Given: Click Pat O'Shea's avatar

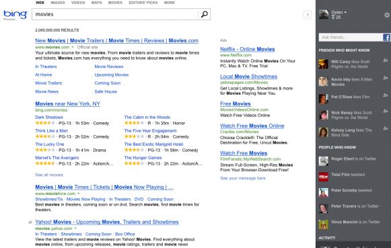Looking at the screenshot, I should pos(324,99).
